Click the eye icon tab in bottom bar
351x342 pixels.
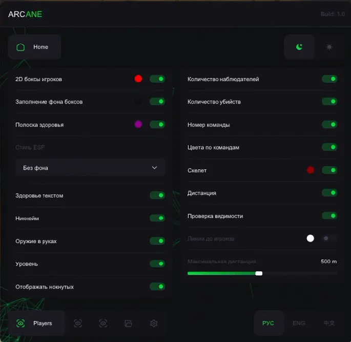(103, 324)
